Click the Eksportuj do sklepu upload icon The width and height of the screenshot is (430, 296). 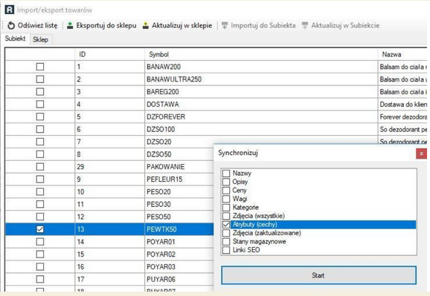tap(70, 25)
